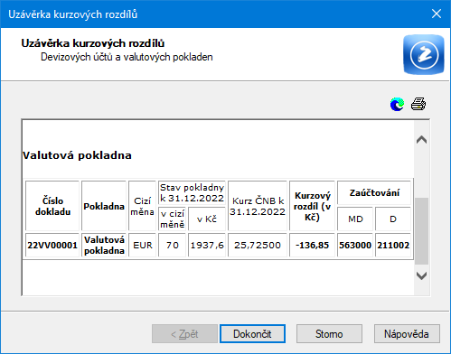The image size is (451, 354).
Task: Click scrollbar down arrow in report
Action: point(421,275)
